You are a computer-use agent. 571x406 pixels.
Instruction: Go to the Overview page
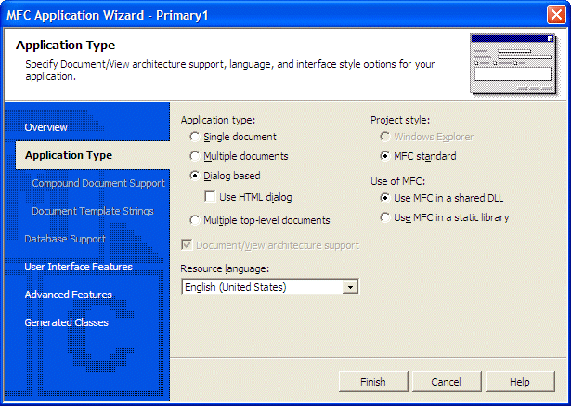click(x=45, y=127)
